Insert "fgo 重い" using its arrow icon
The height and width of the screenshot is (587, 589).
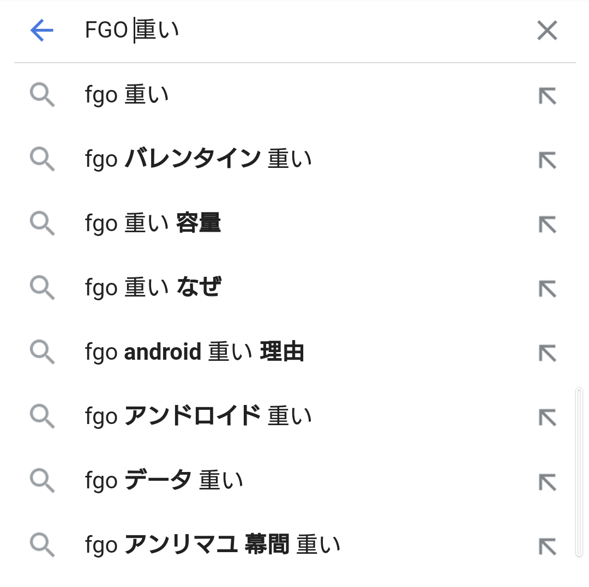[x=547, y=96]
